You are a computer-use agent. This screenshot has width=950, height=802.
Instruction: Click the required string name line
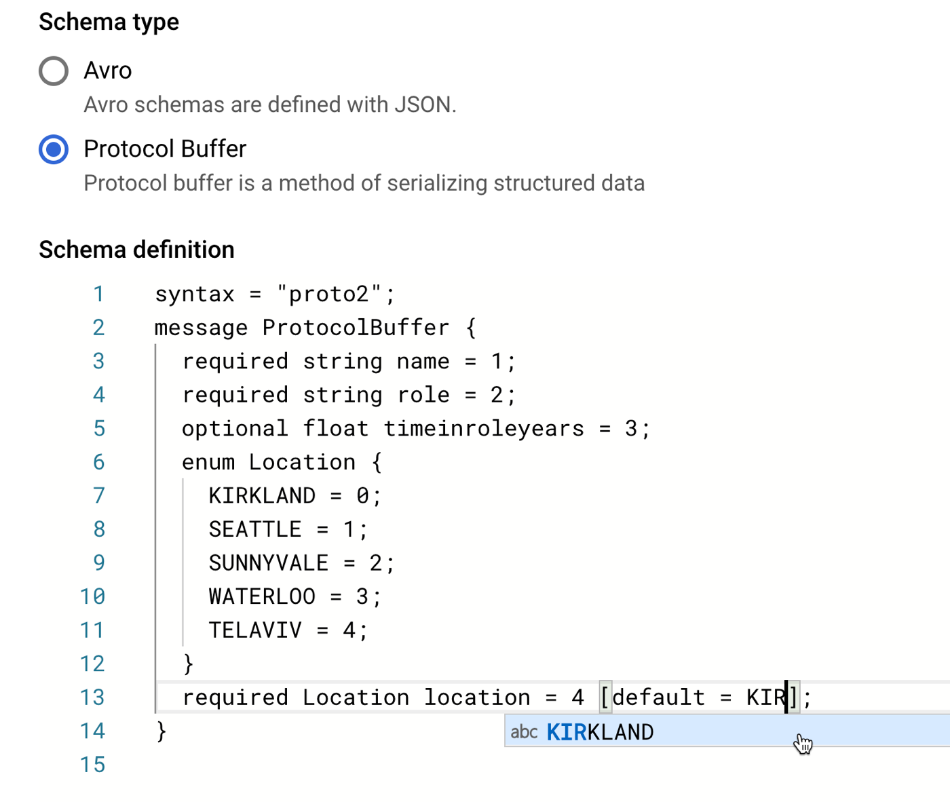tap(349, 361)
